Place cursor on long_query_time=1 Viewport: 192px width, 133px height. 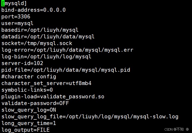tap(28, 123)
